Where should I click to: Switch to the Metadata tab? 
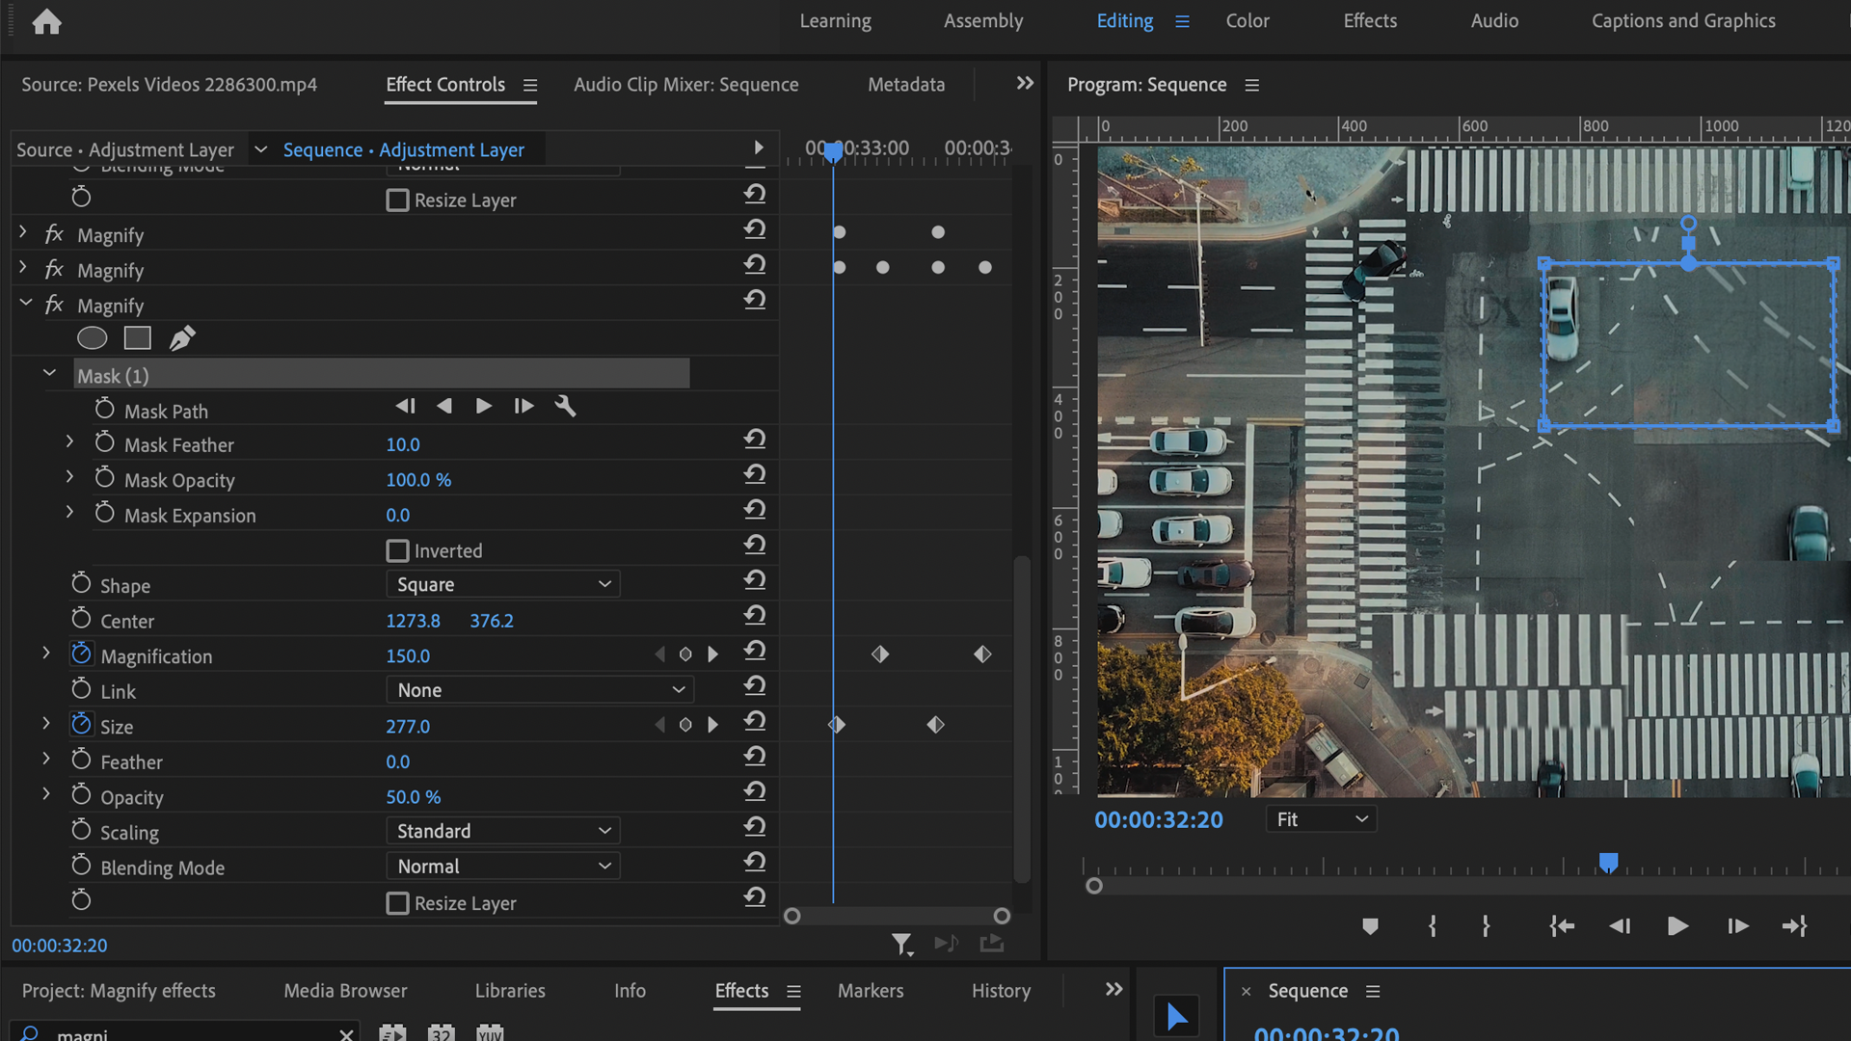[905, 84]
